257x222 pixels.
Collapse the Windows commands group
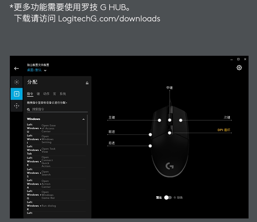(84, 119)
